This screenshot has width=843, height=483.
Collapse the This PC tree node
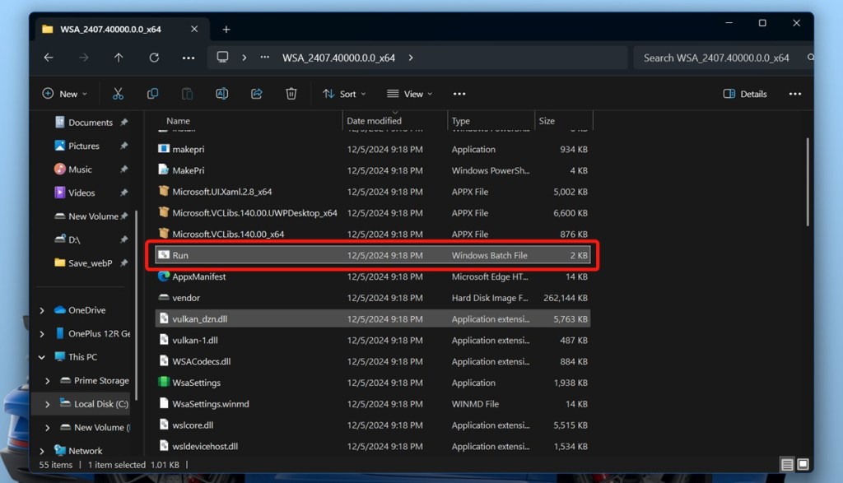click(42, 357)
